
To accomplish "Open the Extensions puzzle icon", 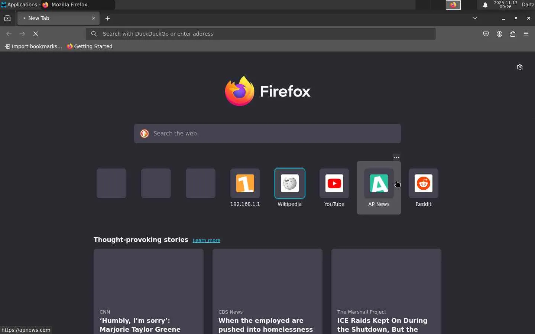I will 513,34.
